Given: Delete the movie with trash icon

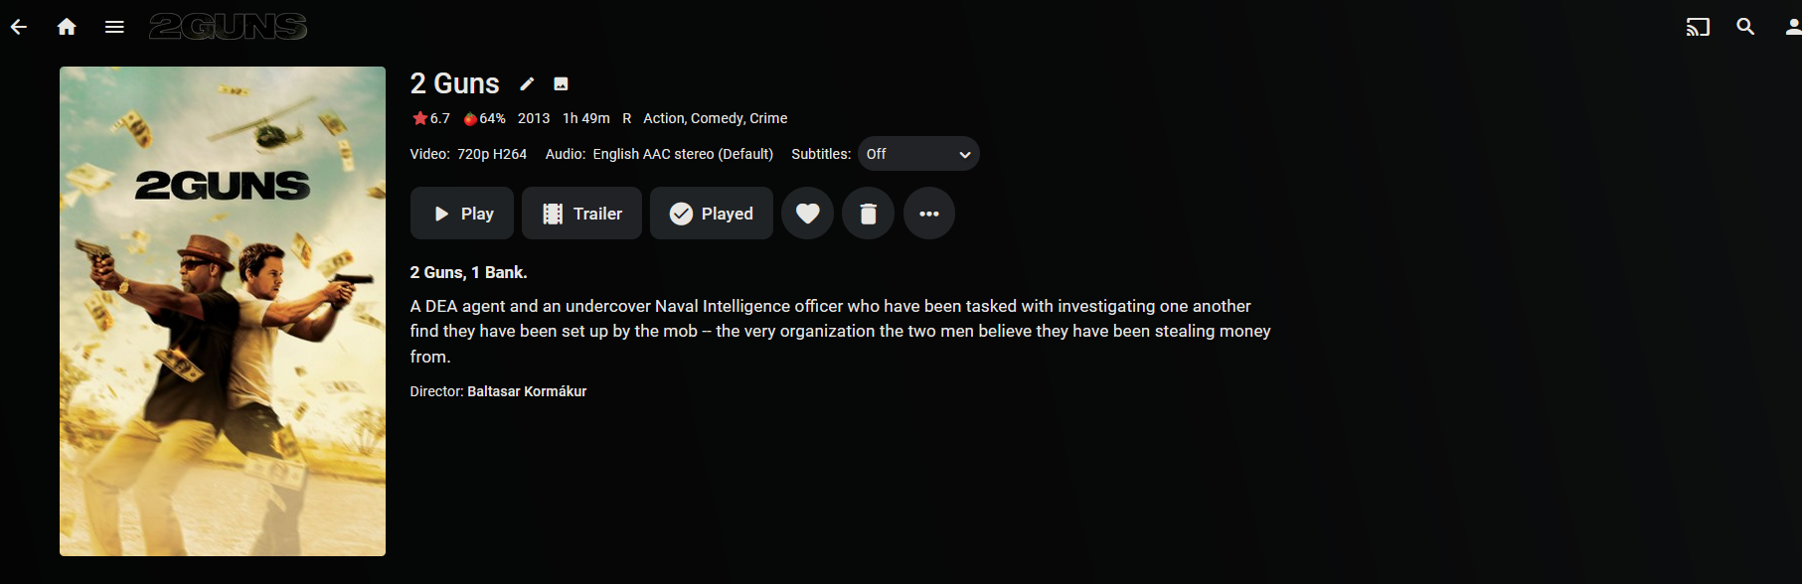Looking at the screenshot, I should tap(868, 214).
